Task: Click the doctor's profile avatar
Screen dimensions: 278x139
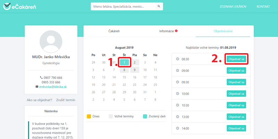Action: (51, 41)
